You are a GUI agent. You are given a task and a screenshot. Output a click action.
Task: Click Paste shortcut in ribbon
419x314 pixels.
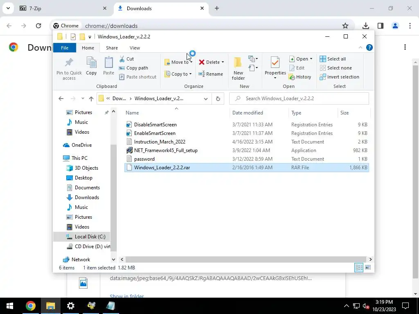coord(138,77)
